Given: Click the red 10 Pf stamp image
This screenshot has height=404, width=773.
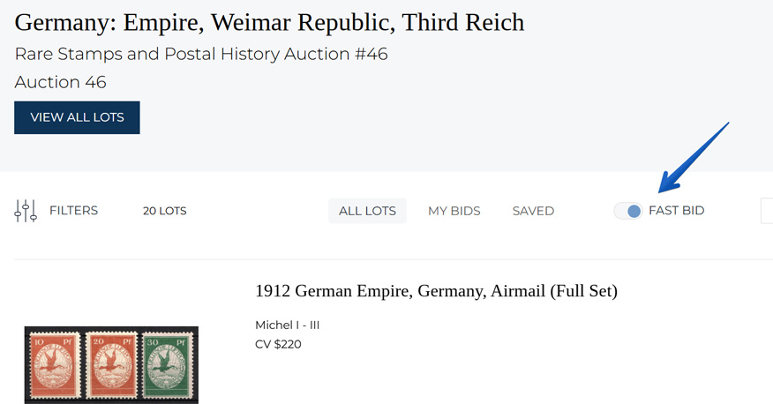Looking at the screenshot, I should (53, 364).
